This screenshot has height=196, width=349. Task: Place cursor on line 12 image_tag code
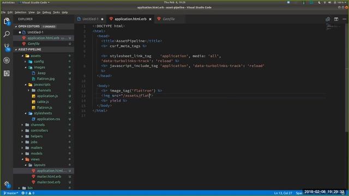click(x=132, y=91)
